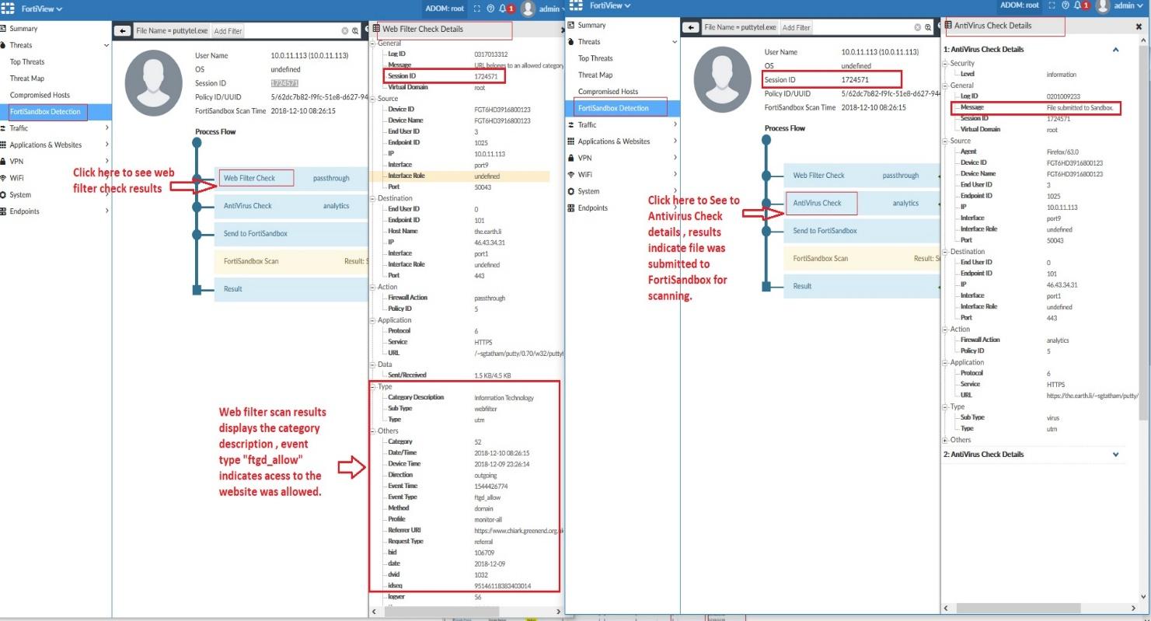Collapse section 1: AntiVirus Check Details

coord(1116,50)
